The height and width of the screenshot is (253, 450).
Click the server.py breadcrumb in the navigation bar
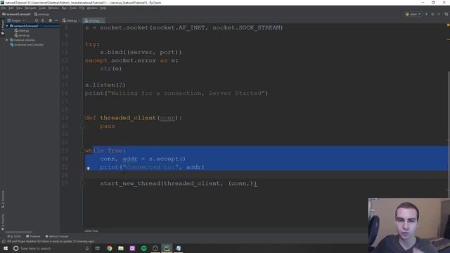click(42, 14)
